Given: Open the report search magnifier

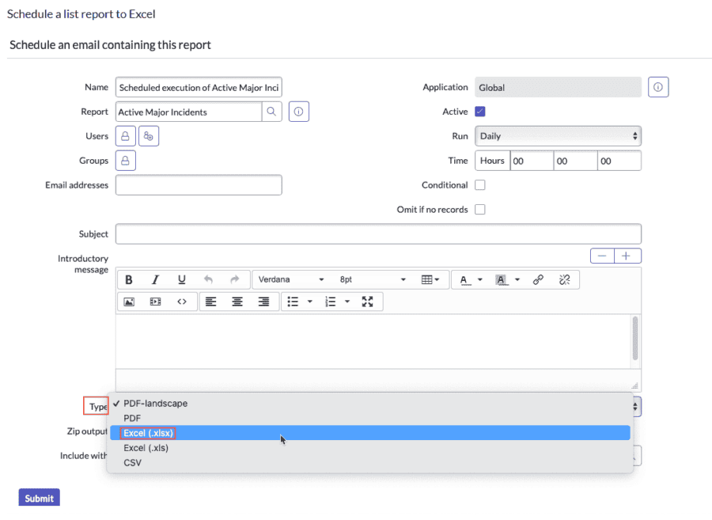Looking at the screenshot, I should [x=272, y=112].
